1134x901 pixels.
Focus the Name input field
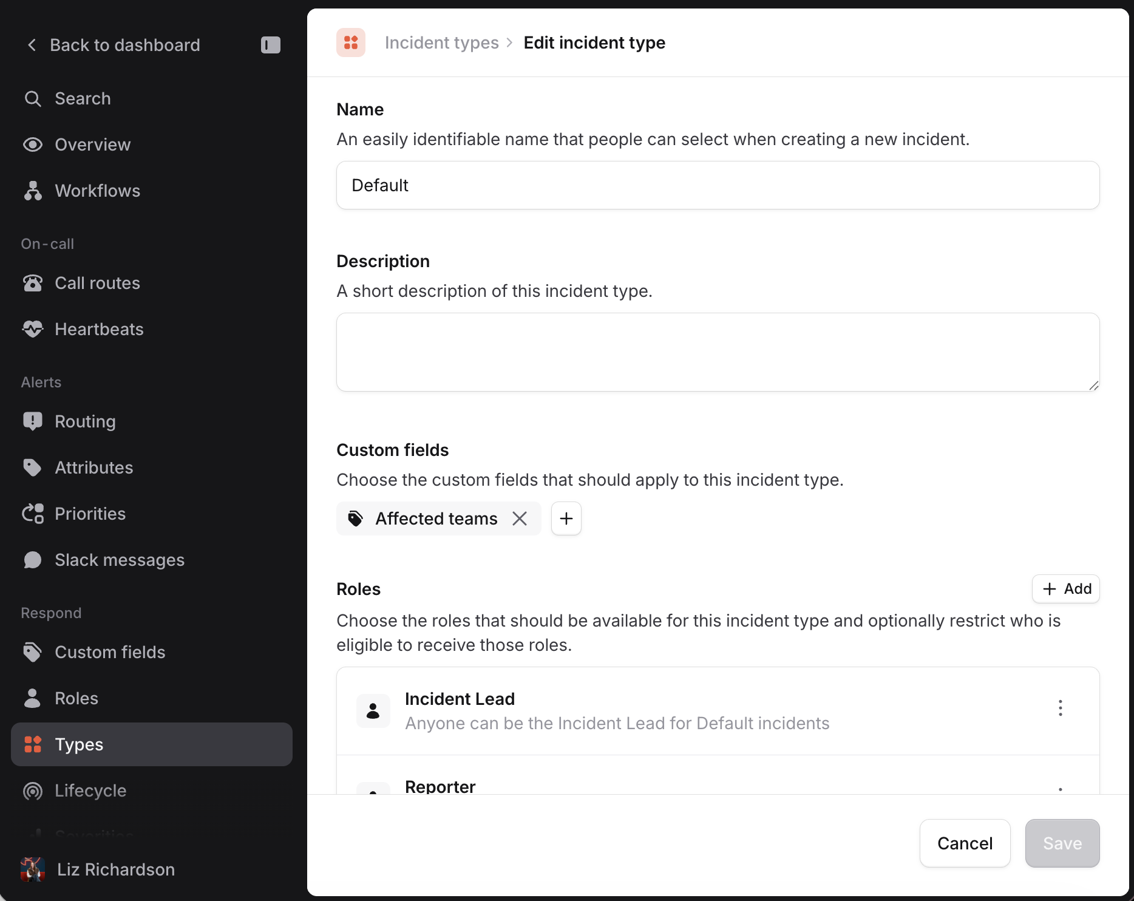(x=718, y=185)
